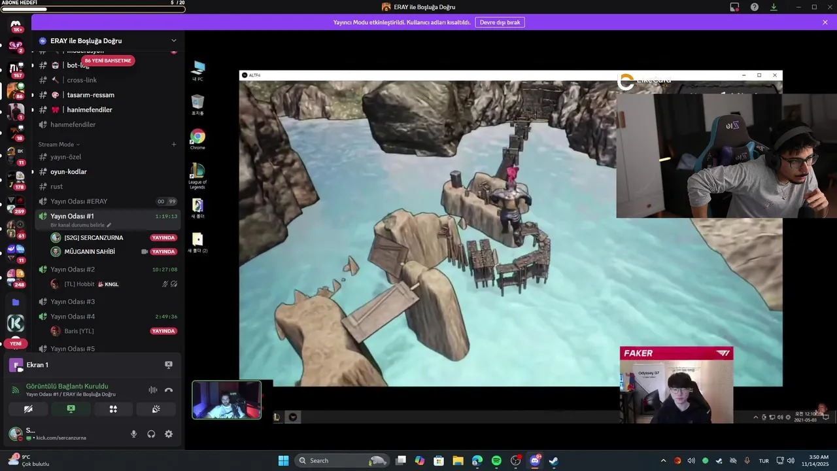837x471 pixels.
Task: Open the soundboard button
Action: pyautogui.click(x=156, y=409)
